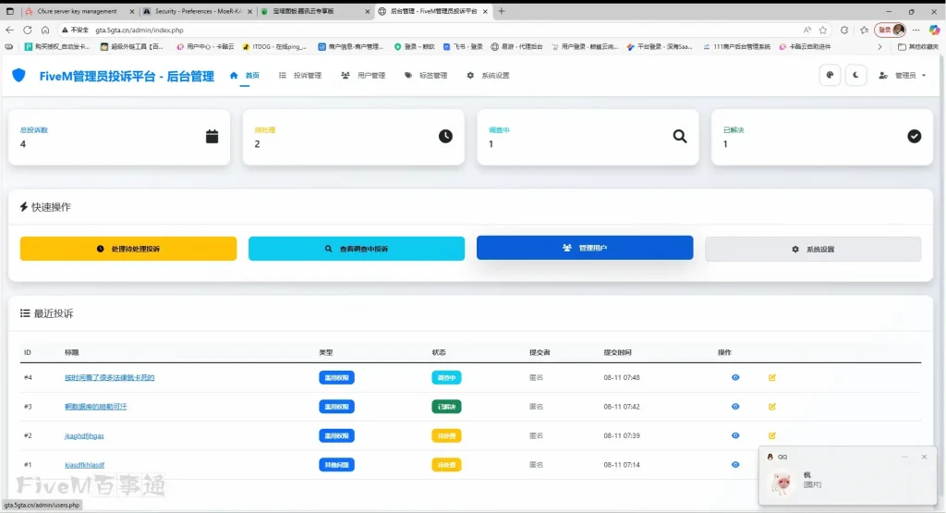Open the 投诉管理 menu item
The height and width of the screenshot is (513, 946).
coord(300,76)
